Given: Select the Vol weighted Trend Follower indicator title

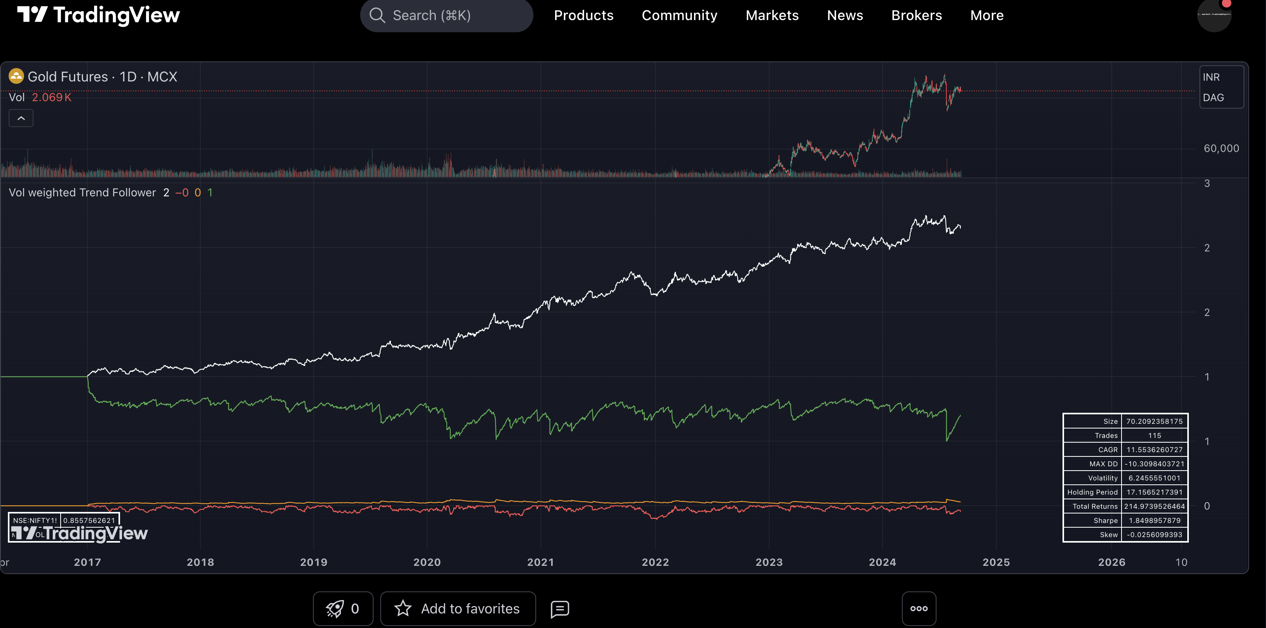Looking at the screenshot, I should click(x=81, y=192).
